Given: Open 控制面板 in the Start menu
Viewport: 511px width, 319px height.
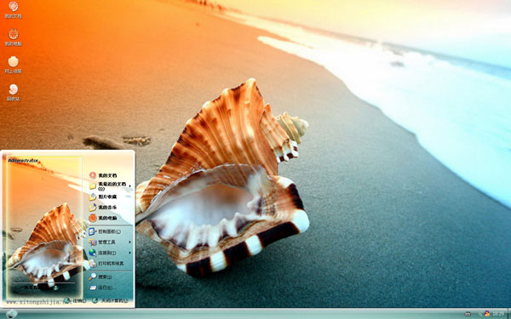Looking at the screenshot, I should pyautogui.click(x=105, y=231).
